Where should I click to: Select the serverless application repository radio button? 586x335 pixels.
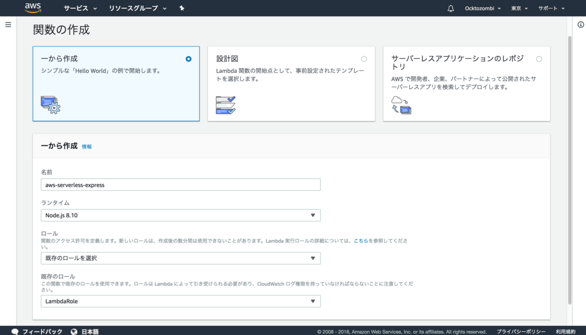539,59
